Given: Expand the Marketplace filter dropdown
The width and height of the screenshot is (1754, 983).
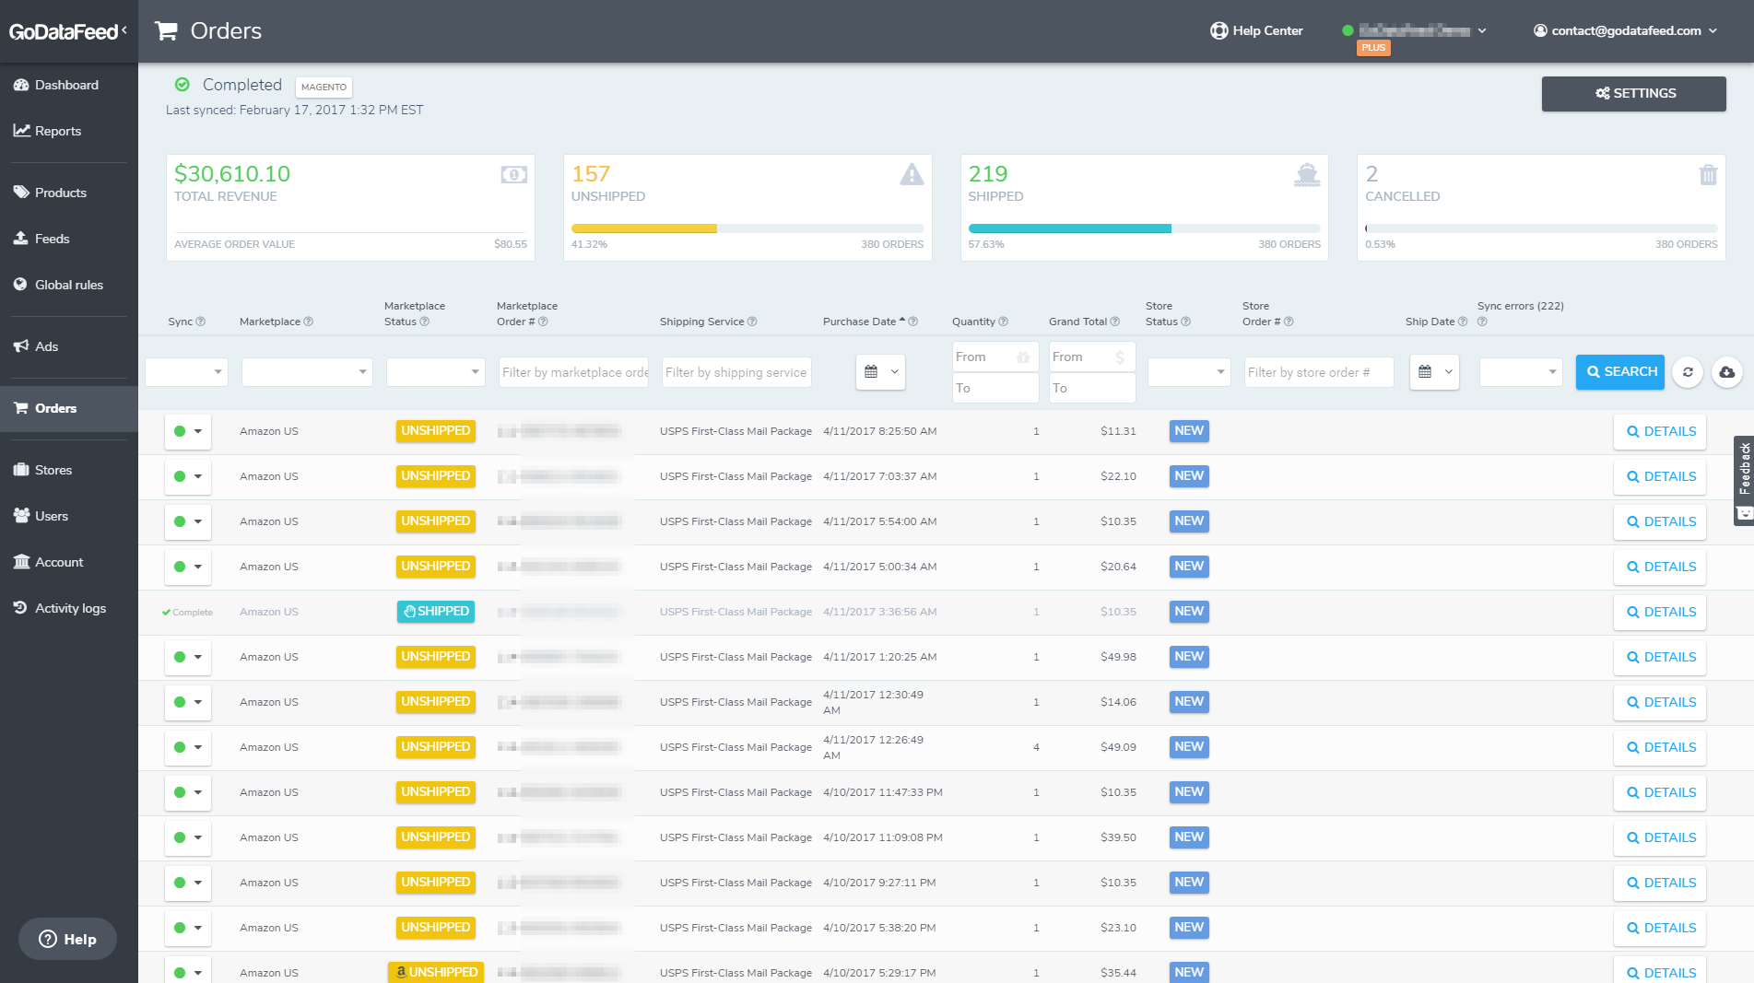Looking at the screenshot, I should coord(307,372).
